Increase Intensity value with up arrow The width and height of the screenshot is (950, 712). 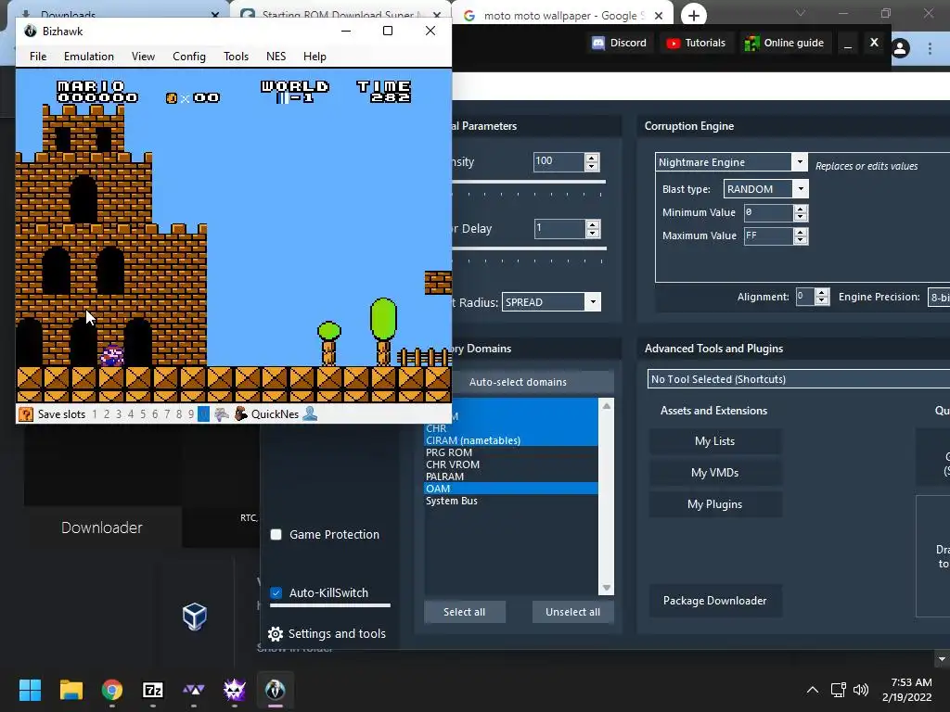[x=592, y=158]
